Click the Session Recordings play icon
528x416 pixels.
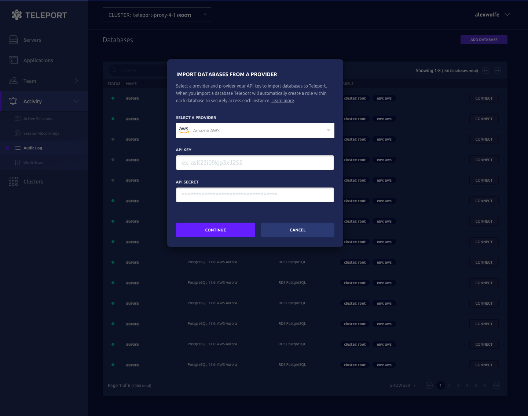click(17, 133)
